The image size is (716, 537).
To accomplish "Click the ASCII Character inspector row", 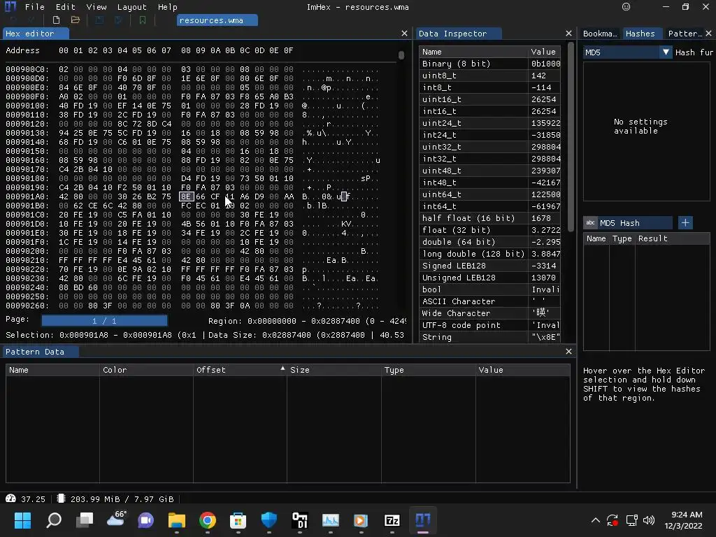I will tap(489, 301).
